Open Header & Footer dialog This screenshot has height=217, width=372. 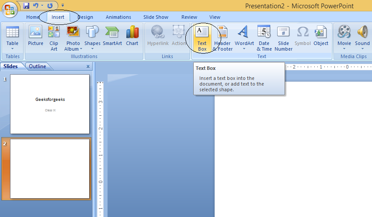(x=223, y=38)
